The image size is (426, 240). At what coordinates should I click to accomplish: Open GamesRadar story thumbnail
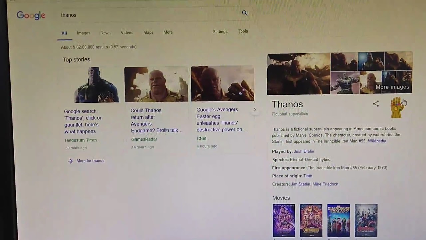[x=156, y=84]
